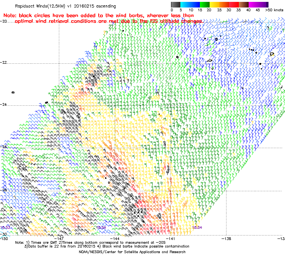Click the small island outline near -150, -23.5
285x258 pixels.
pyautogui.click(x=13, y=93)
